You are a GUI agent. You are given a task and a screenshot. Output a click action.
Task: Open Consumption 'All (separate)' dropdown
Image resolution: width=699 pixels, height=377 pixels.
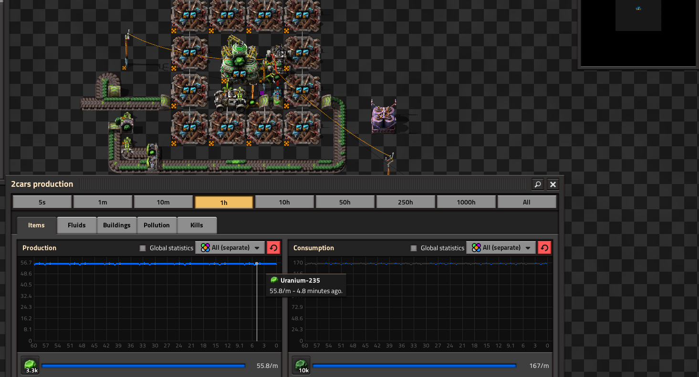(x=502, y=248)
